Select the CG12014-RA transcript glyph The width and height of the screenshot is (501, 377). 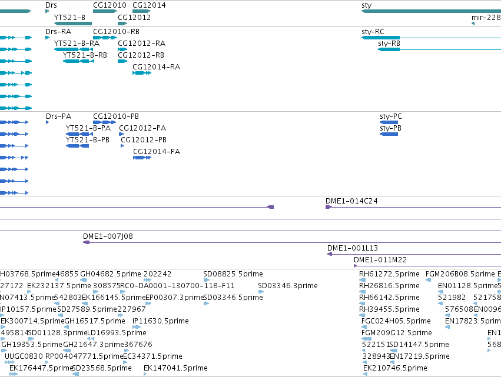click(142, 73)
